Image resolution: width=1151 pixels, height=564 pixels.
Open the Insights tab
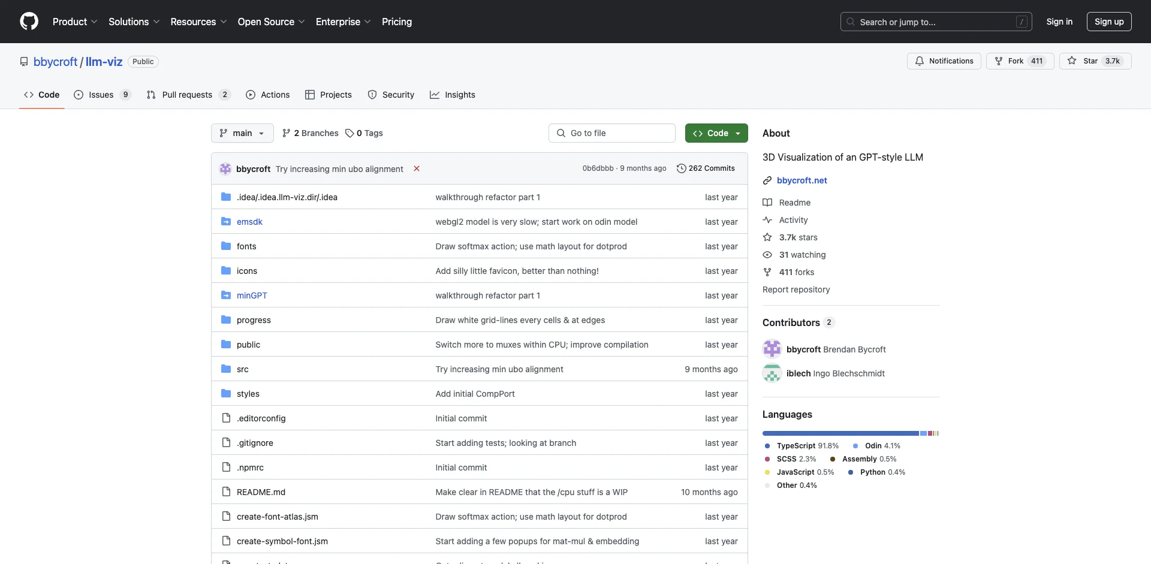point(453,95)
